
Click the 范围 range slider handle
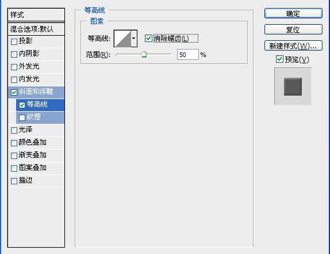click(x=144, y=54)
